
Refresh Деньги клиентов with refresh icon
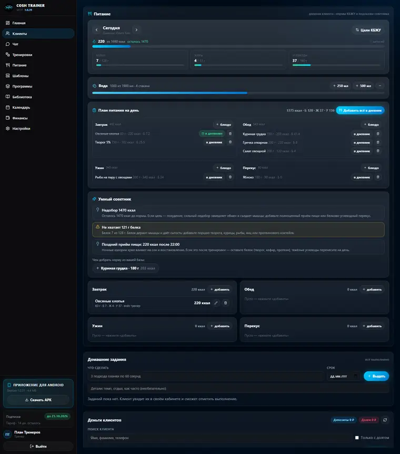tap(385, 420)
